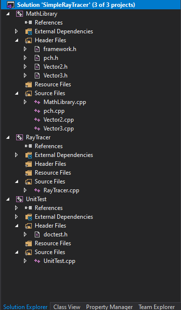Click the MathLibrary project icon
The image size is (181, 310).
tap(20, 14)
